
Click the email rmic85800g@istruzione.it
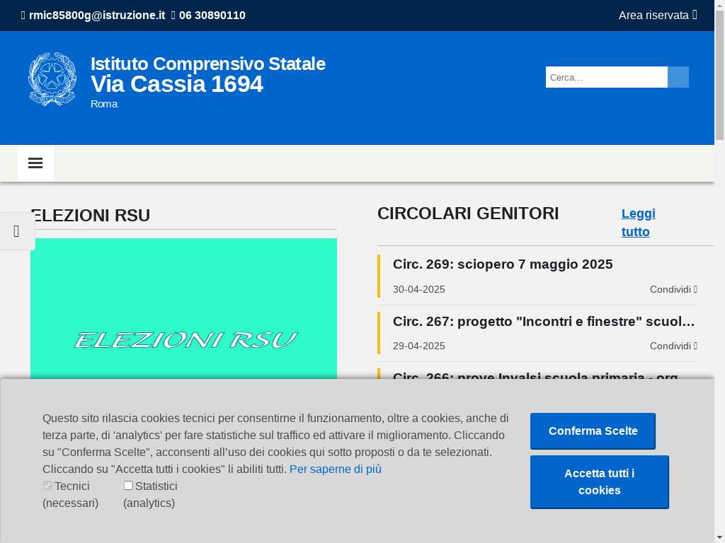96,16
